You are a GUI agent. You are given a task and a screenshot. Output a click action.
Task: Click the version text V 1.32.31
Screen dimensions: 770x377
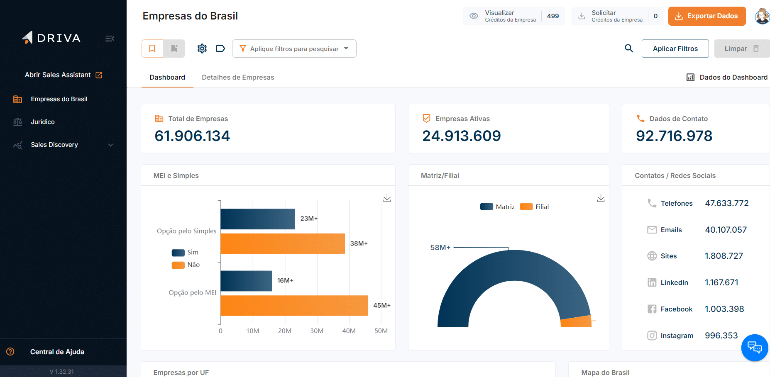(x=61, y=372)
